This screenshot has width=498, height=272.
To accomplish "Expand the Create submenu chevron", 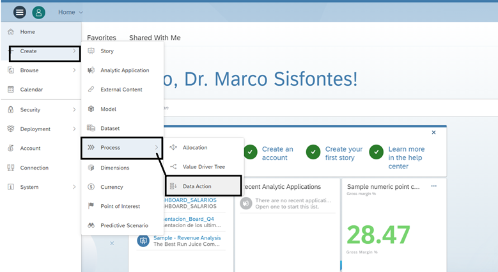I will pos(74,51).
